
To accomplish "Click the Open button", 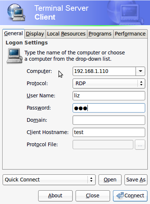I will [x=110, y=180].
